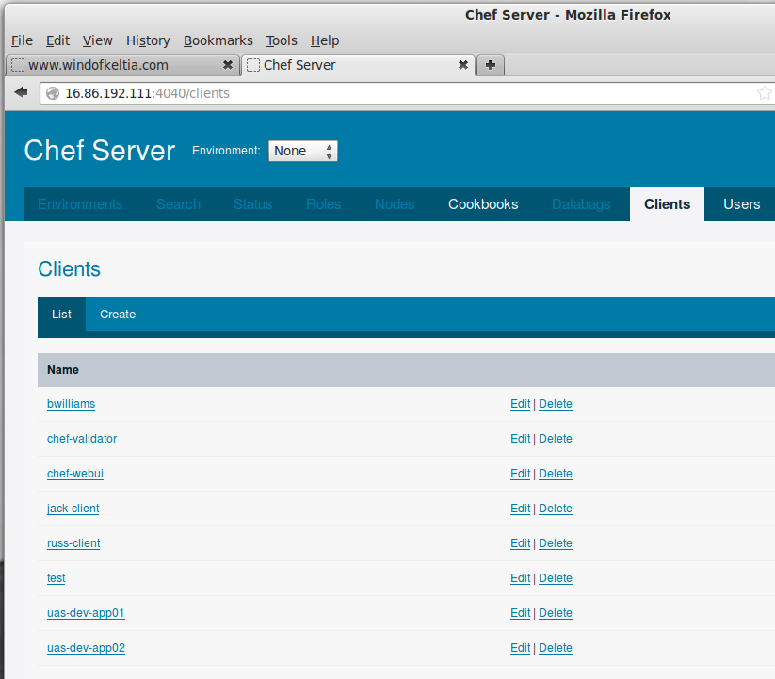Open the Edit menu
Viewport: 775px width, 679px height.
[57, 40]
